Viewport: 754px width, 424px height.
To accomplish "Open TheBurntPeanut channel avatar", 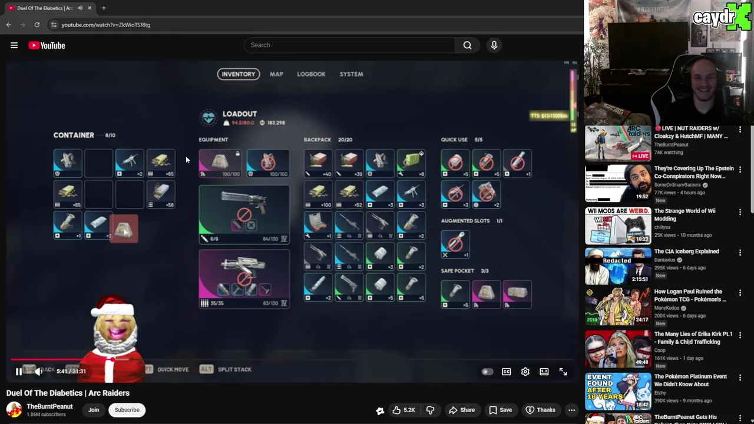I will point(14,410).
